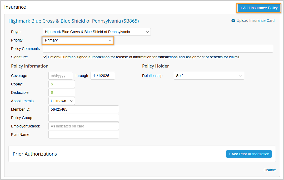Click the Policy Information heading text
Viewport: 284px width, 180px height.
click(30, 66)
